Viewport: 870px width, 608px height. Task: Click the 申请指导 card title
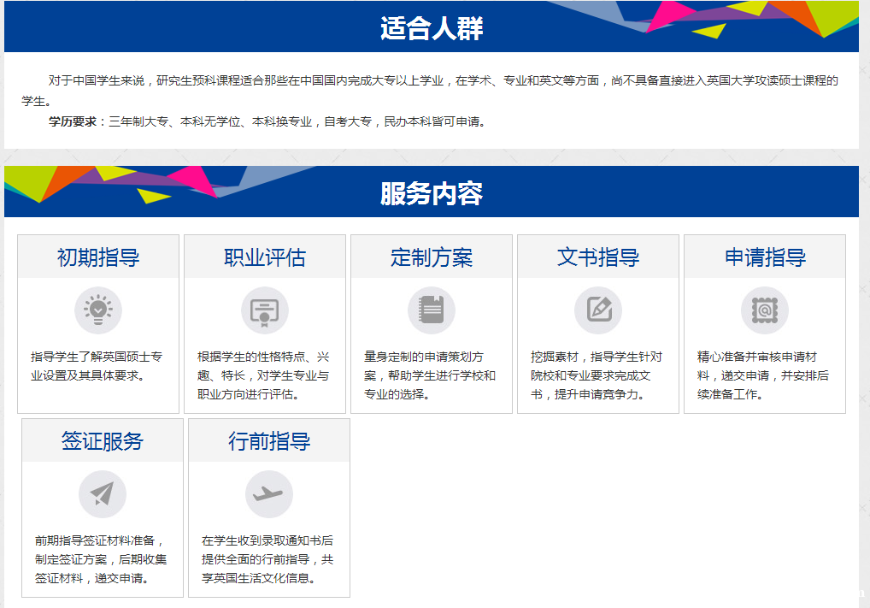[x=765, y=257]
